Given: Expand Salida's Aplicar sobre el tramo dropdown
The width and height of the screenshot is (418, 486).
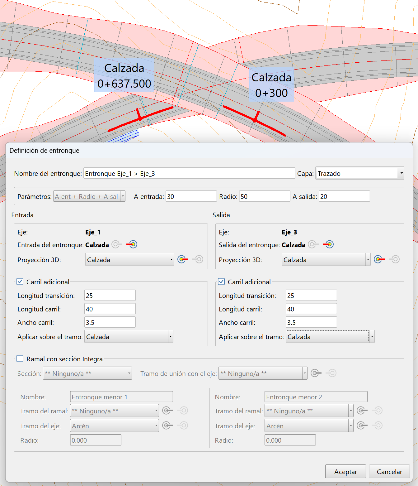Looking at the screenshot, I should (x=372, y=337).
